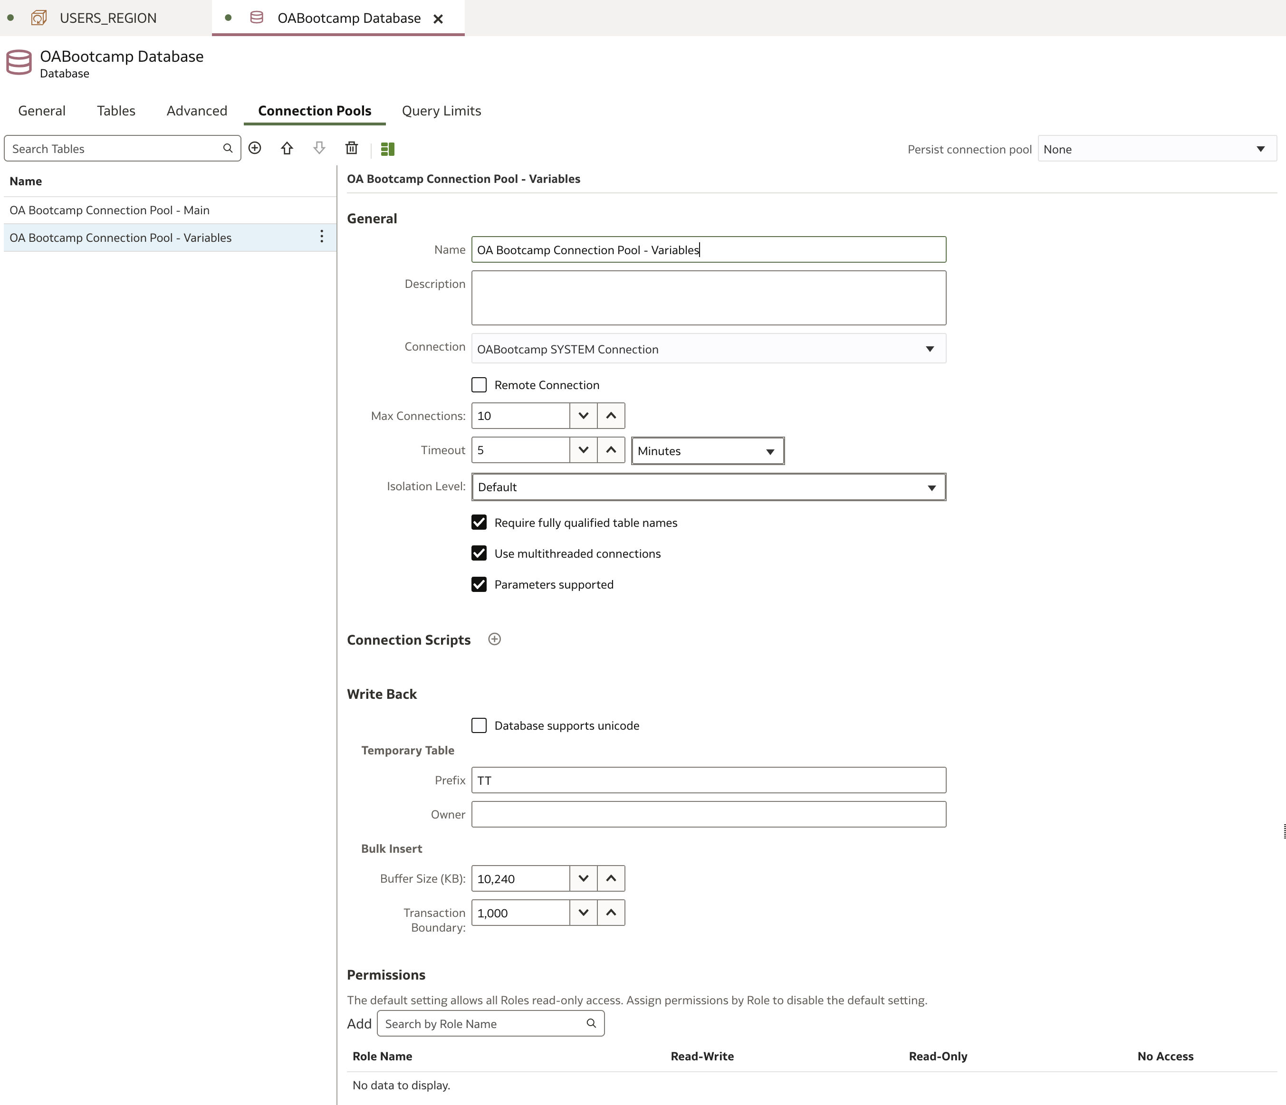The image size is (1286, 1105).
Task: Decrease Transaction Boundary value
Action: pyautogui.click(x=584, y=913)
